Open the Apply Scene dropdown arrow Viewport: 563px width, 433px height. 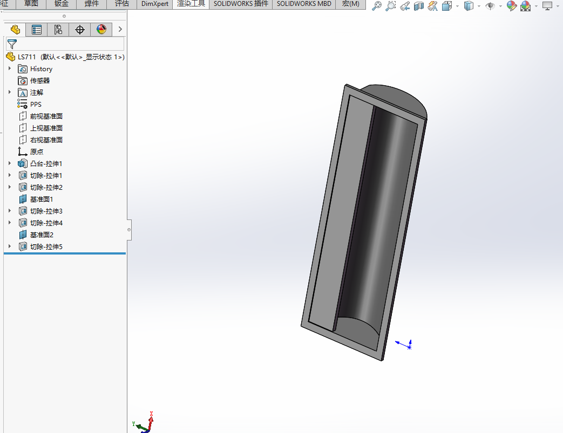click(x=536, y=6)
